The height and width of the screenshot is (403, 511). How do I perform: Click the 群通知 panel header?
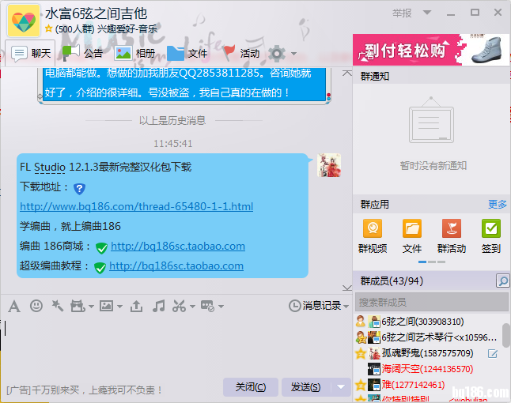click(431, 76)
